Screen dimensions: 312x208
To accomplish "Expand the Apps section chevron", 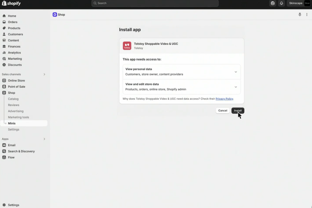I will click(x=44, y=139).
